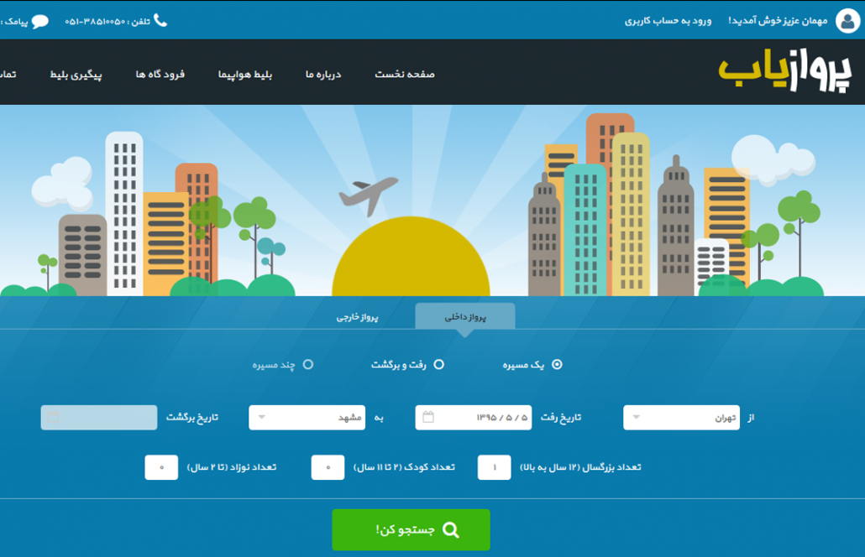865x557 pixels.
Task: Click the adult passenger count field
Action: coord(494,467)
